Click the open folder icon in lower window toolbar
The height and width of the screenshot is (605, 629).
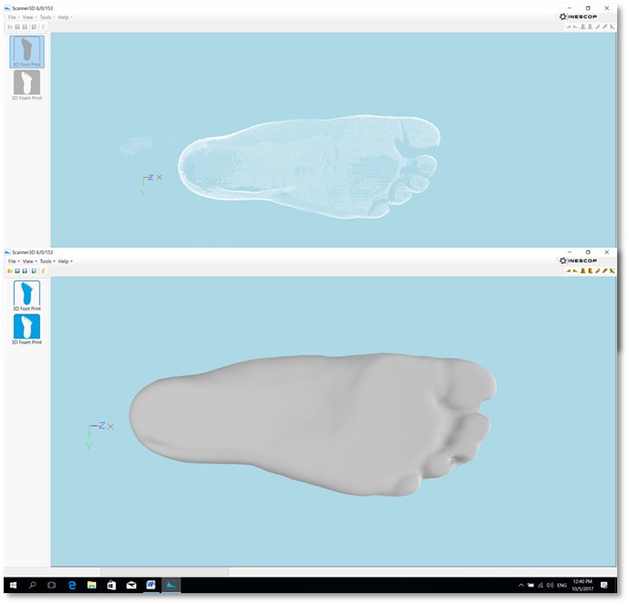pos(10,271)
